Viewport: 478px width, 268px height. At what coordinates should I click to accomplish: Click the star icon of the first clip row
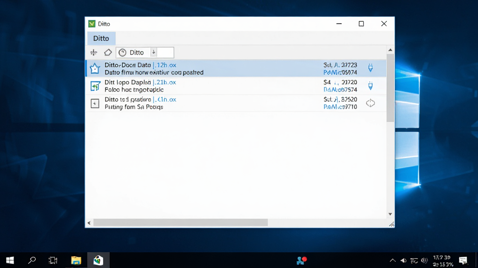coord(95,68)
